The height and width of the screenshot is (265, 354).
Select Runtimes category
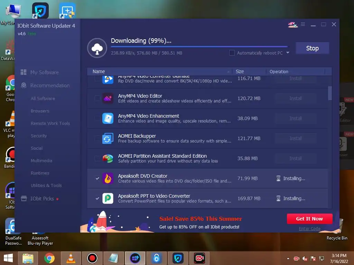point(40,173)
